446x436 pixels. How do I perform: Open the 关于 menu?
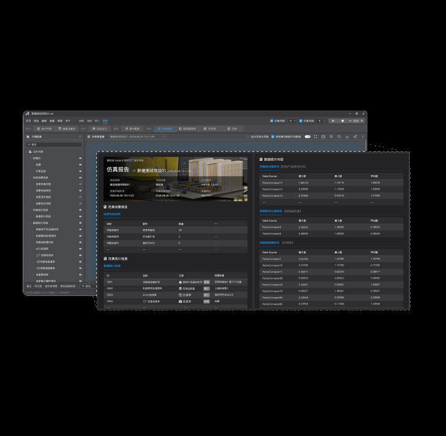(x=67, y=121)
